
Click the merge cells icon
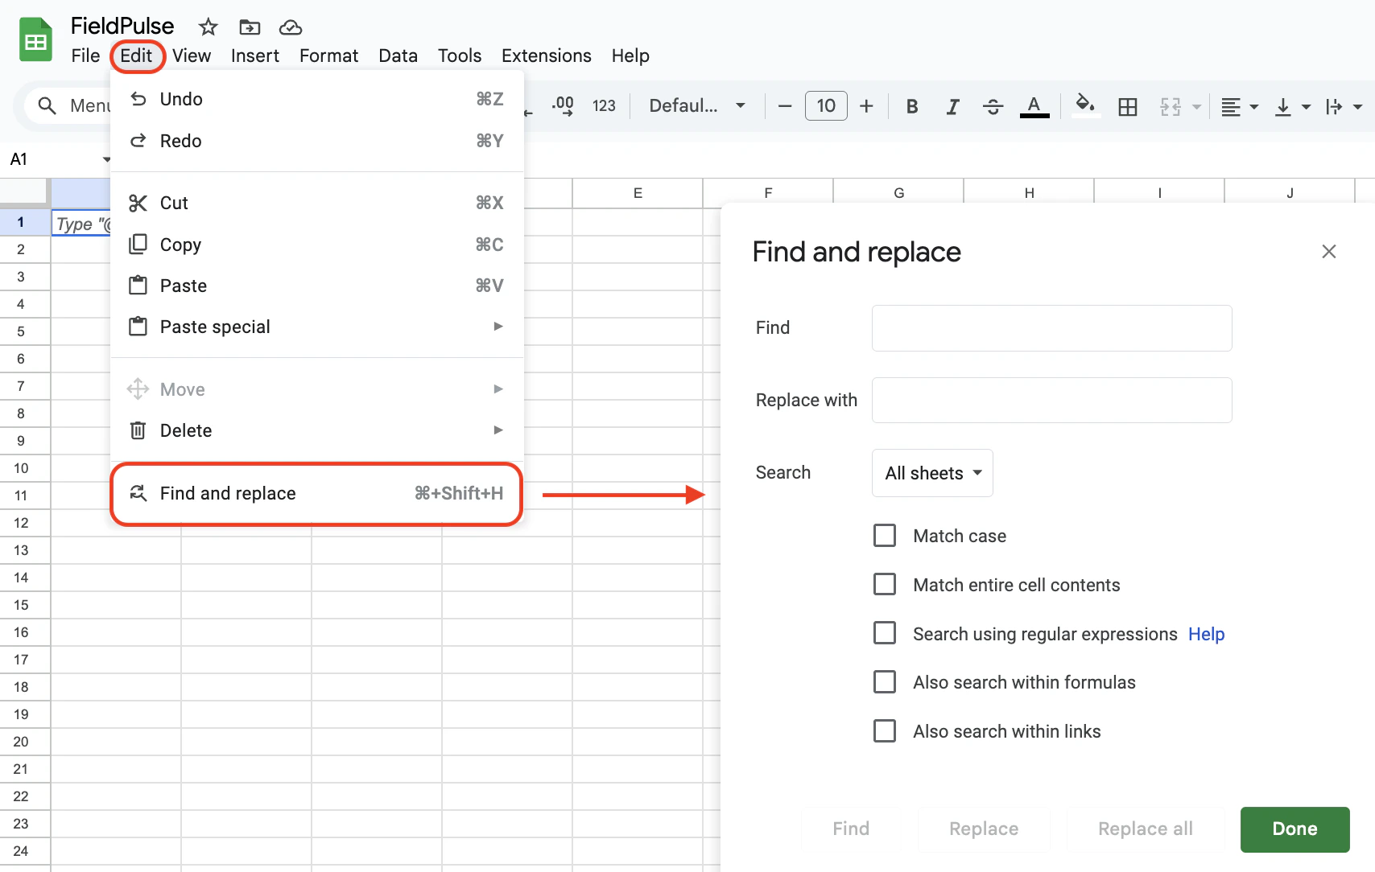coord(1171,106)
